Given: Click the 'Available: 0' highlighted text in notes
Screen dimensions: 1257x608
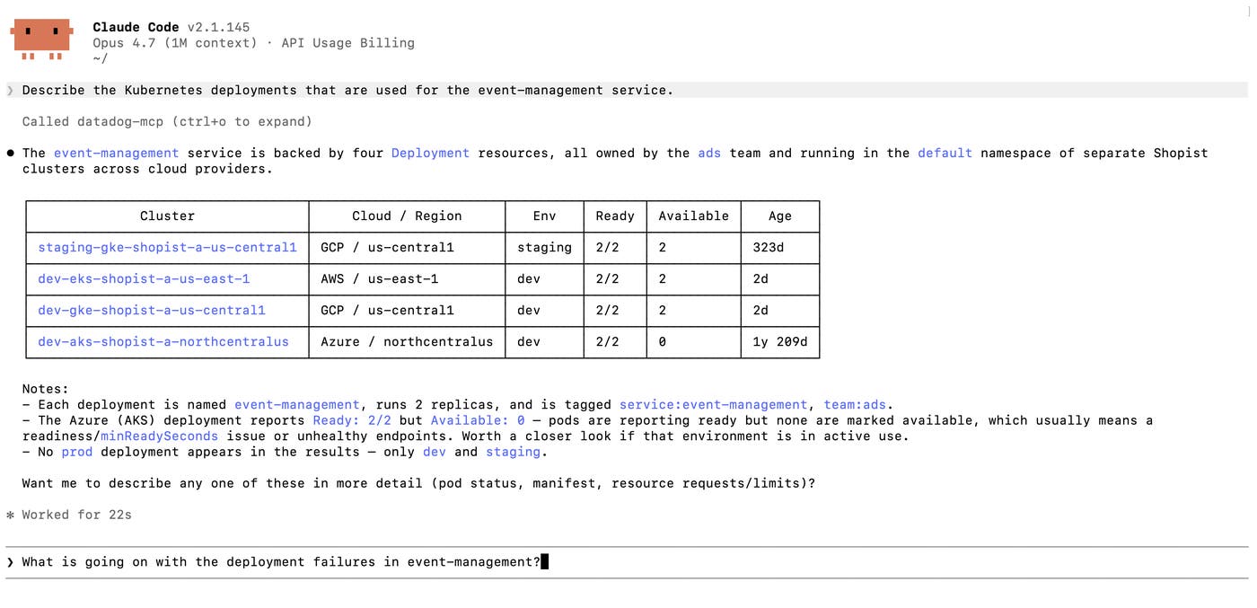Looking at the screenshot, I should [478, 420].
